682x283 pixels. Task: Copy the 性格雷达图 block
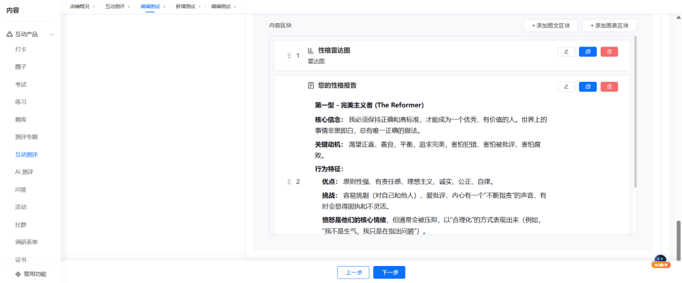(587, 52)
